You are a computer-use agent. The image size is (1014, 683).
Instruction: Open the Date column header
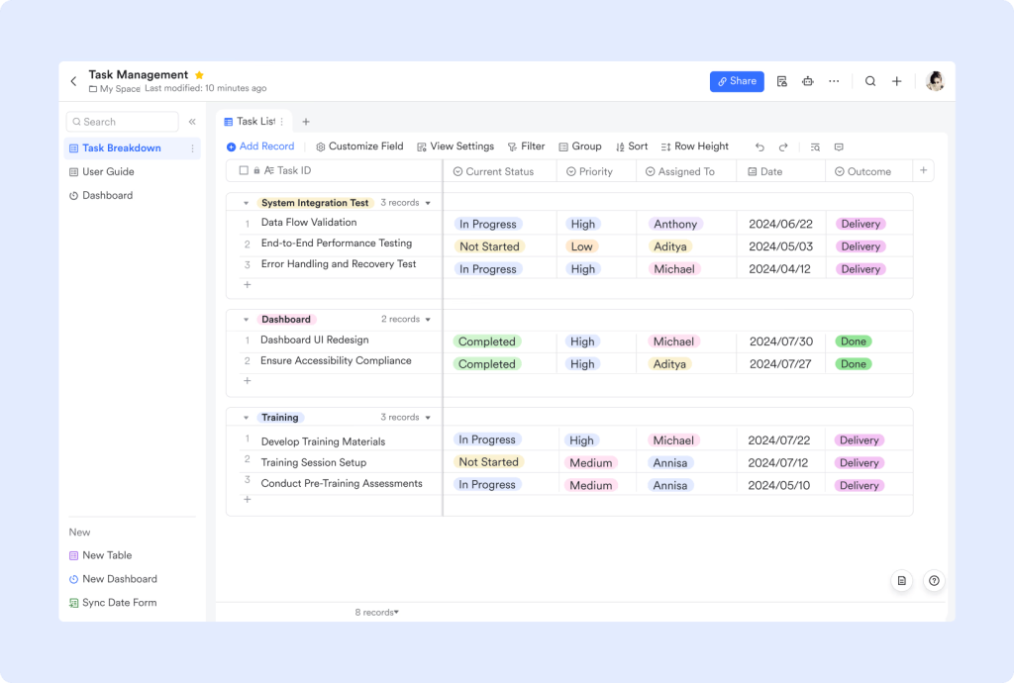click(x=781, y=171)
